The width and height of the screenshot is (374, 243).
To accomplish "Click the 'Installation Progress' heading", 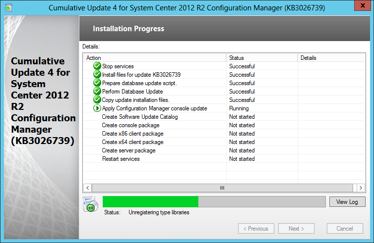I will coord(128,29).
